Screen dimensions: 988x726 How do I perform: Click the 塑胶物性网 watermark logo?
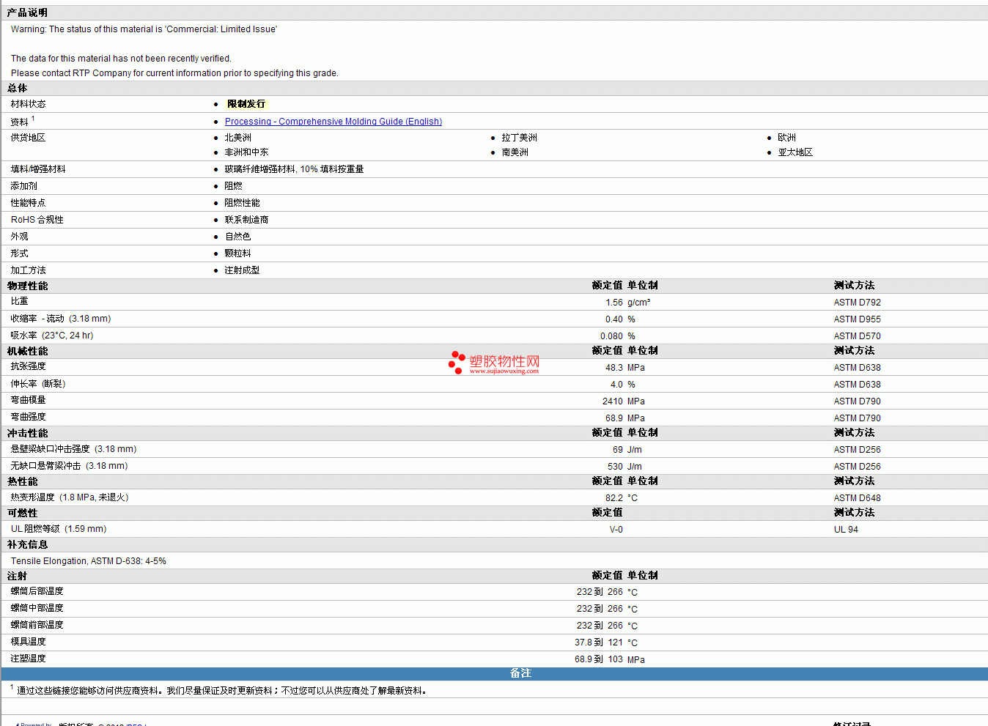point(495,363)
